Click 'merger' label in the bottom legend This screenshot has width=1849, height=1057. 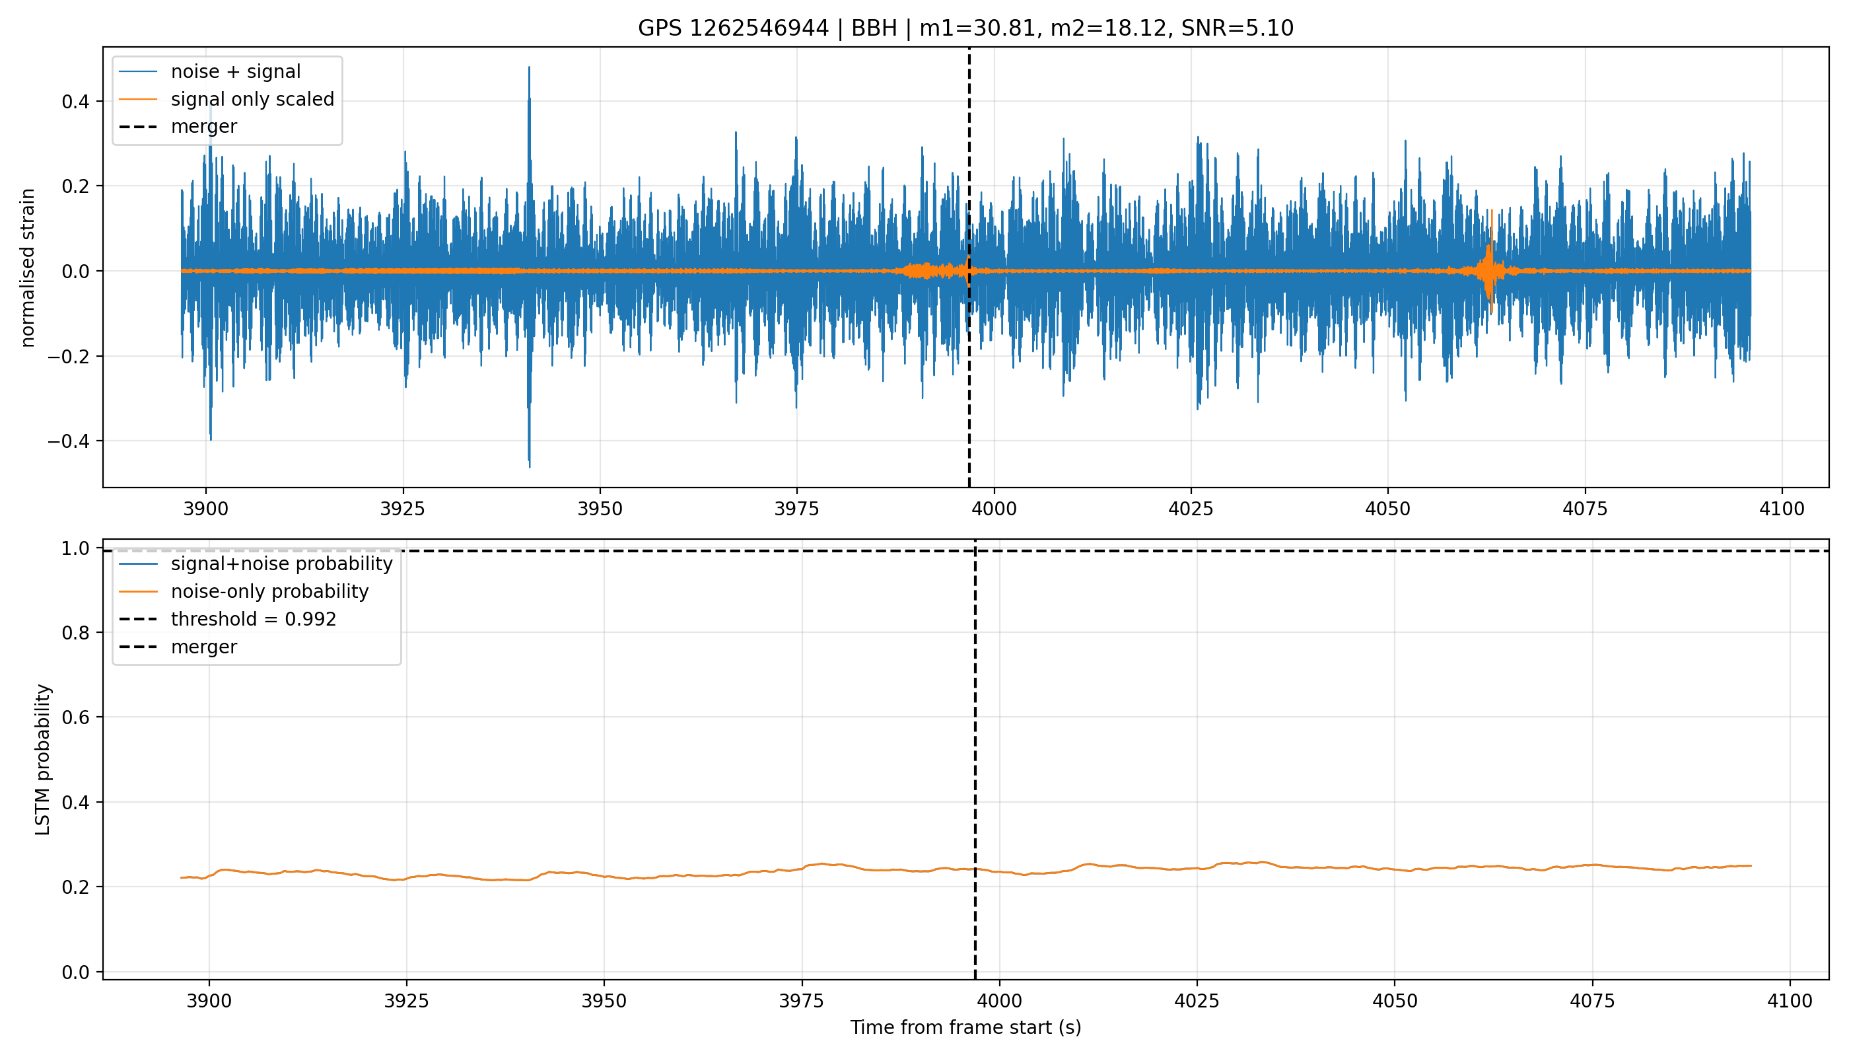tap(204, 647)
